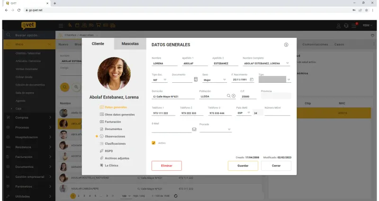Switch to the Mascotas tab
This screenshot has height=201, width=379.
130,44
